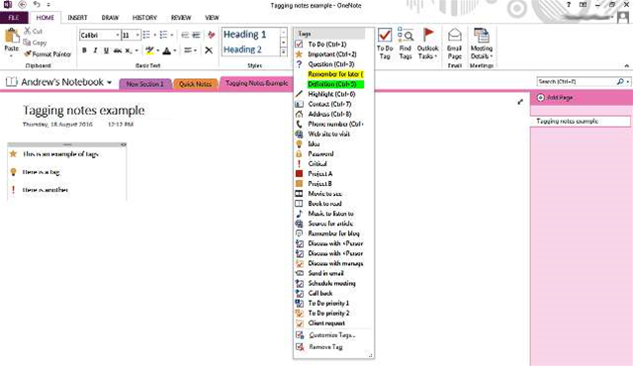Click the Email Page envelope icon
This screenshot has width=633, height=366.
pyautogui.click(x=455, y=35)
